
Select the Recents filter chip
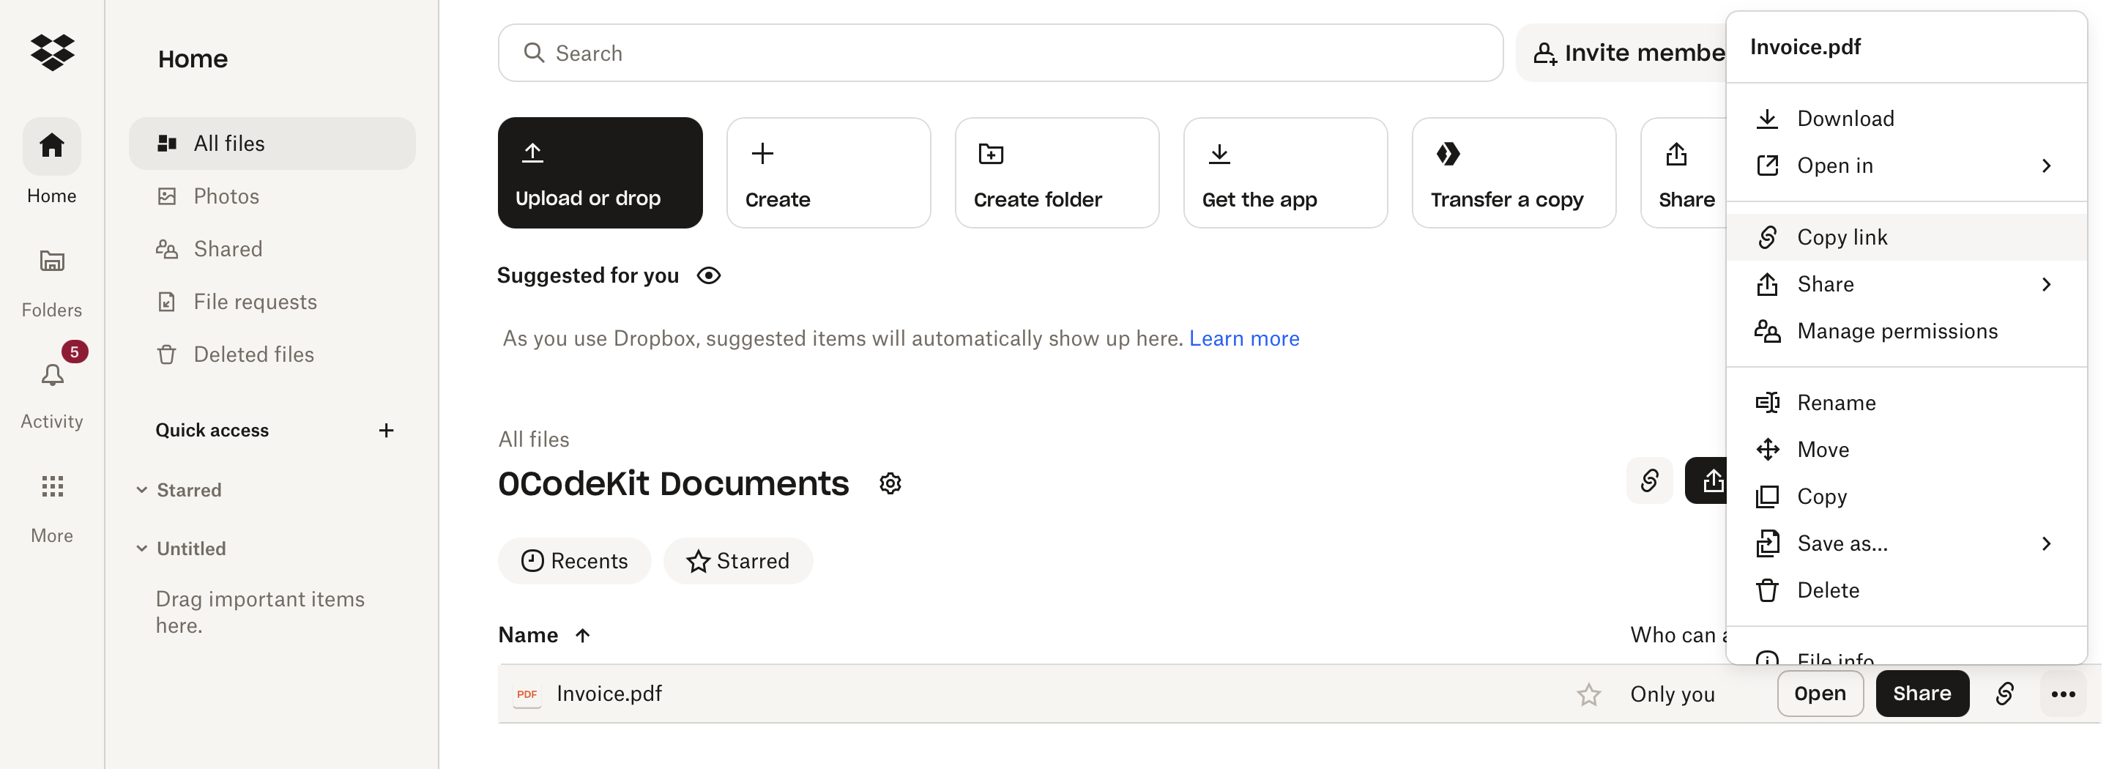(x=574, y=561)
